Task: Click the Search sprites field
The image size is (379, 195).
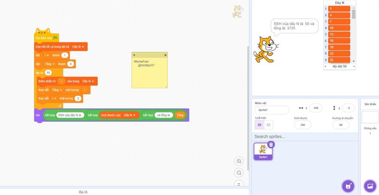Action: point(305,137)
